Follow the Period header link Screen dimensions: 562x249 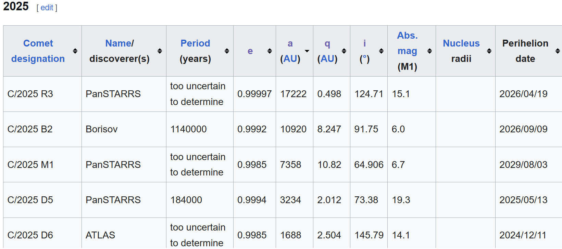[195, 43]
